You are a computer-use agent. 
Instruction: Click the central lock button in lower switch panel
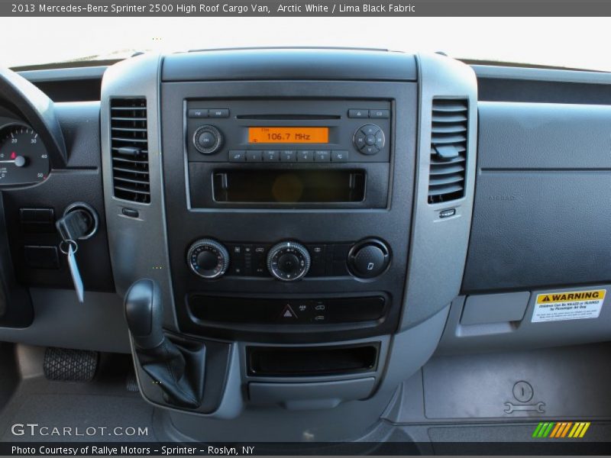[x=319, y=308]
